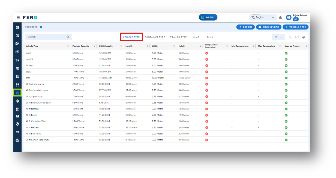Sort by Width column arrows
Viewport: 336px width, 178px height.
[x=174, y=46]
